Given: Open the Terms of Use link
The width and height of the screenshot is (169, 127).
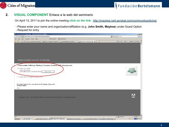Looking at the screenshot, I should coord(47,84).
